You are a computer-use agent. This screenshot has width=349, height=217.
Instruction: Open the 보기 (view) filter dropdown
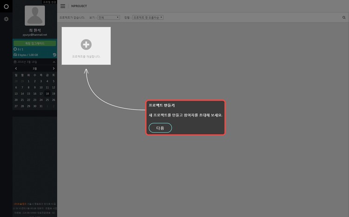pos(108,17)
